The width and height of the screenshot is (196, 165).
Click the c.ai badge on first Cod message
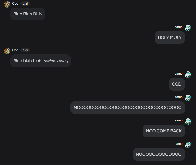pos(25,3)
